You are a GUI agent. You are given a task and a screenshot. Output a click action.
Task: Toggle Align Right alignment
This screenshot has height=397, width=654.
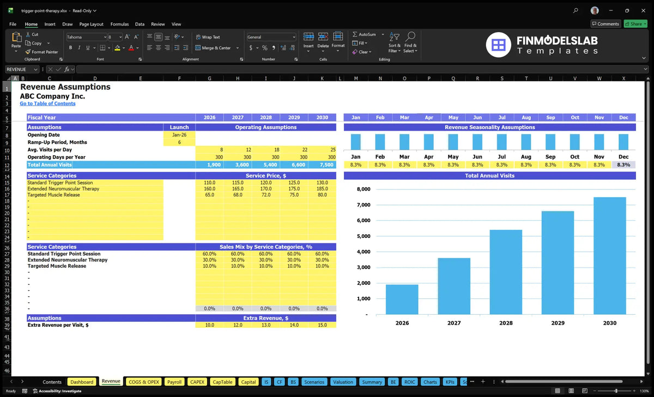point(167,48)
